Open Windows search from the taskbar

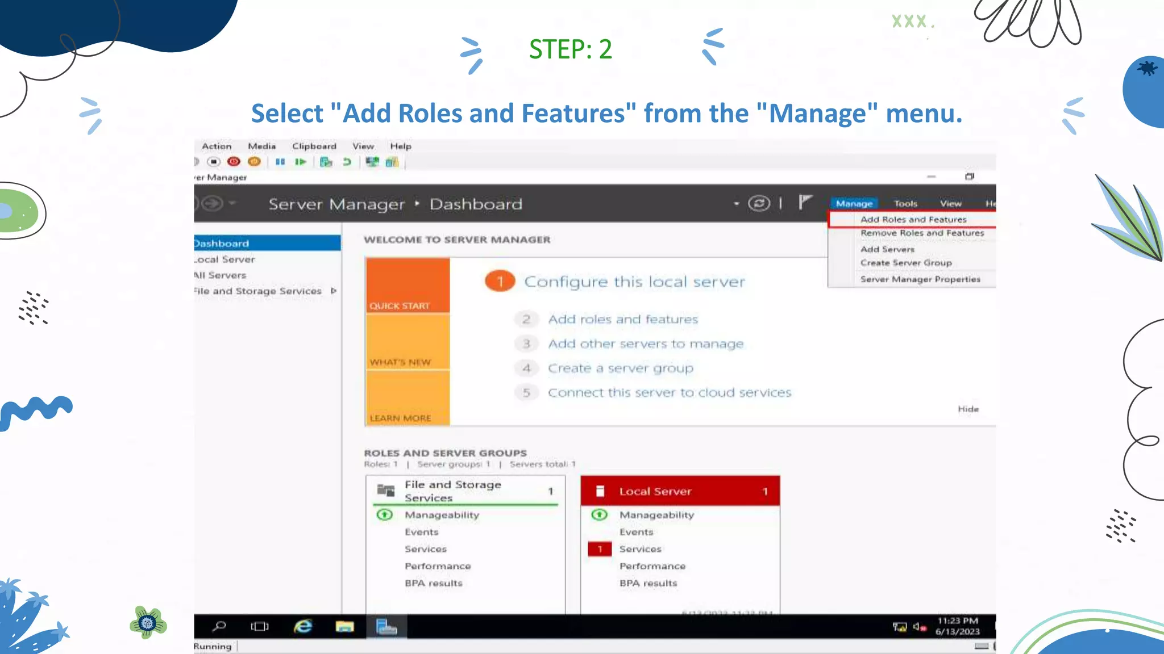click(x=219, y=626)
